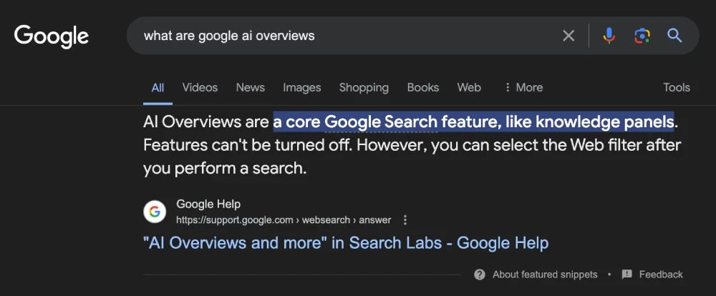Switch to the Videos tab
716x296 pixels.
coord(200,87)
